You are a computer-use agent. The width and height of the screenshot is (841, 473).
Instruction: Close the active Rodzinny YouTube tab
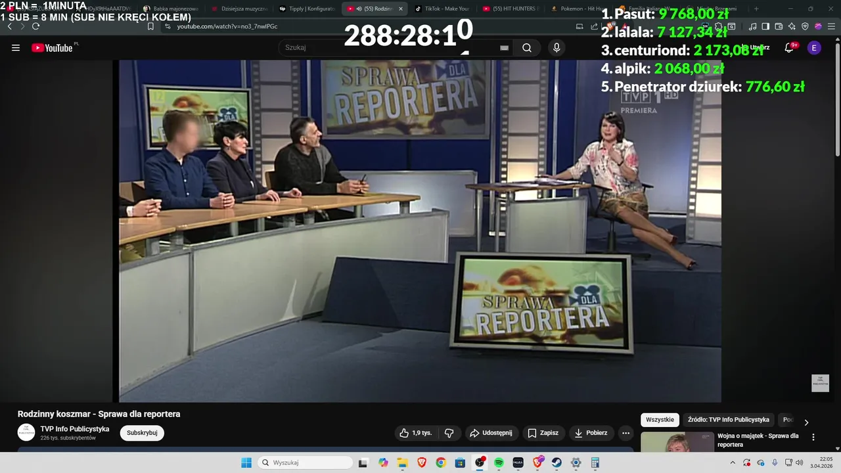[x=401, y=9]
